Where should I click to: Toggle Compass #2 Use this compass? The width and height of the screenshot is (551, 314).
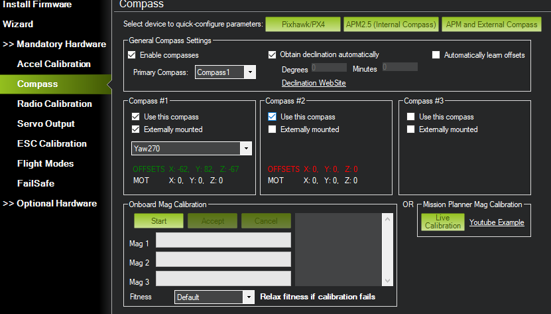[272, 117]
